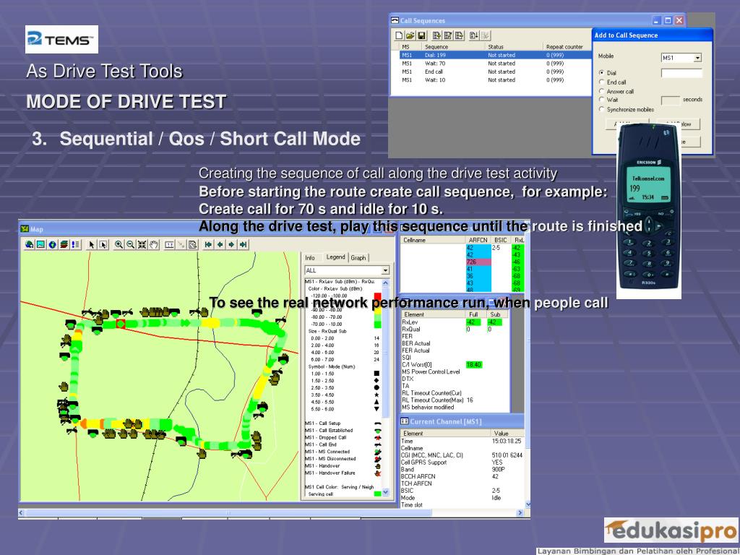Step to previous item with green arrow

[220, 244]
